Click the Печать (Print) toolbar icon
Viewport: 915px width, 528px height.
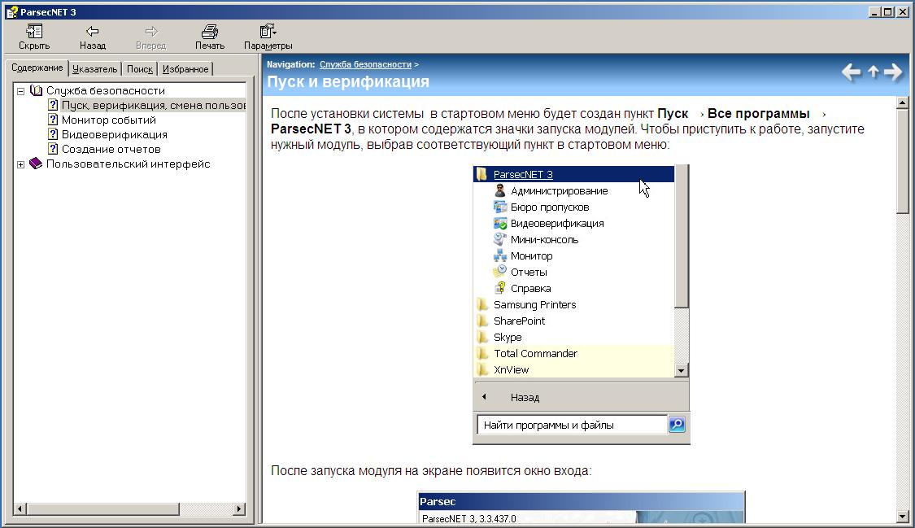tap(210, 37)
